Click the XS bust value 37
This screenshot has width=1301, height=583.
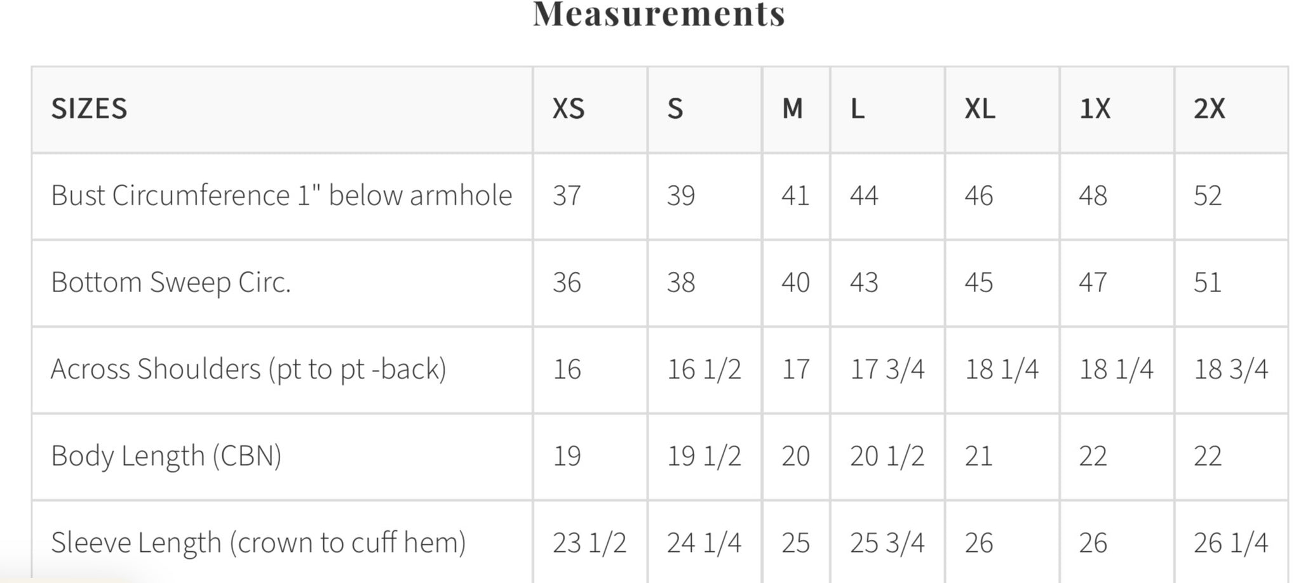point(567,196)
